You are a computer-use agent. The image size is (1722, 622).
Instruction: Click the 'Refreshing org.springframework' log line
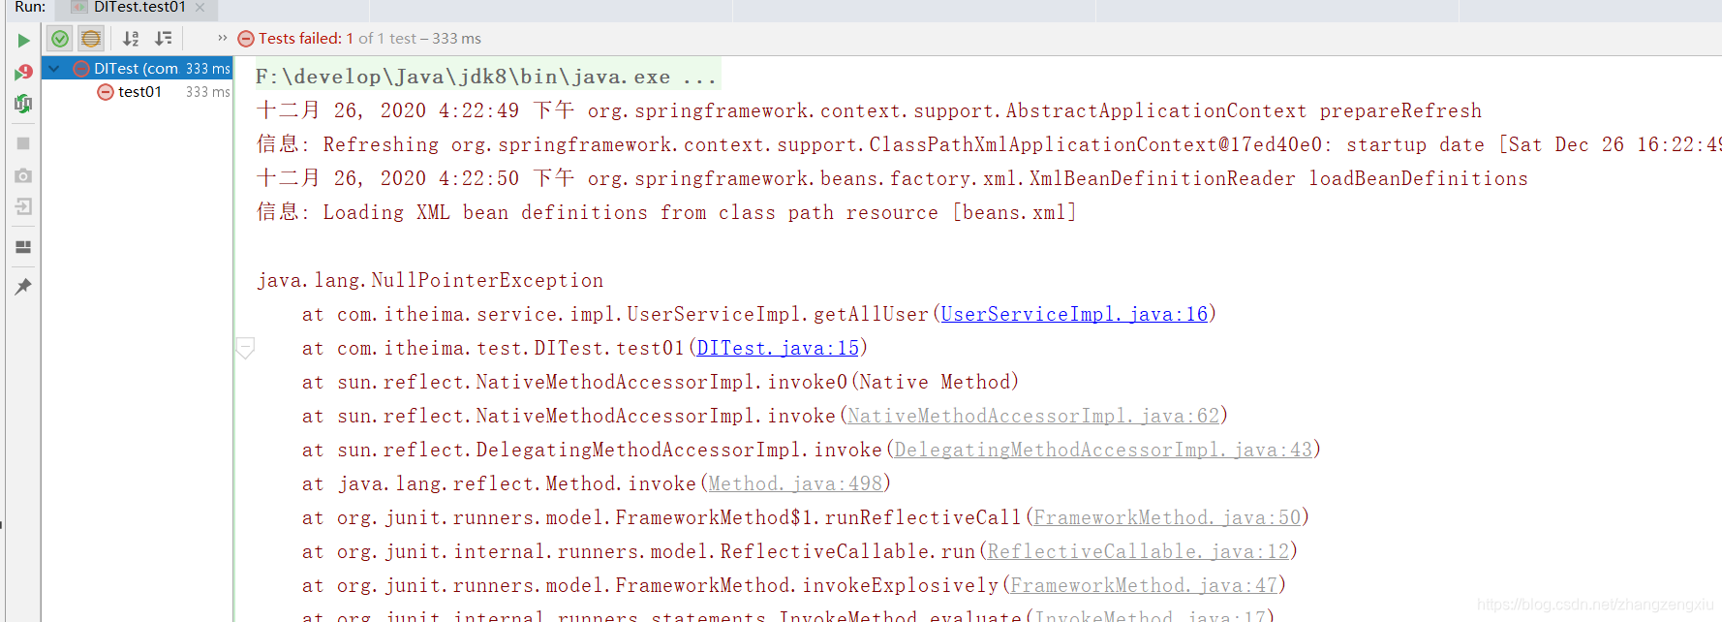tap(989, 144)
